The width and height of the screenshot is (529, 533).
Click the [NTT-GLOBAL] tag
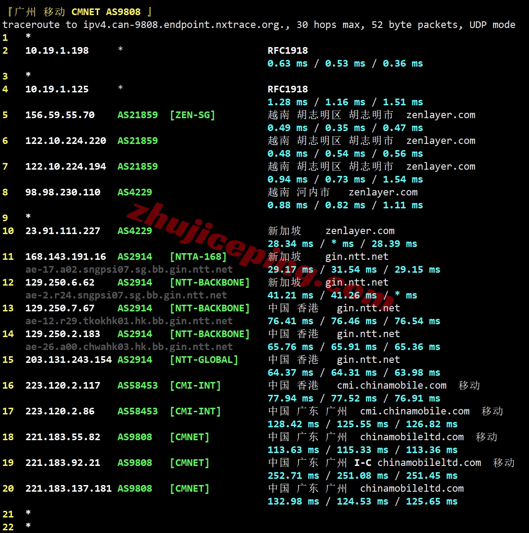(x=204, y=360)
